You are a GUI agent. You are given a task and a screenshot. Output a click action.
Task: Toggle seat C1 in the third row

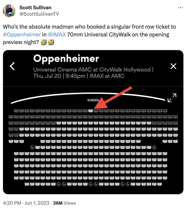176,123
